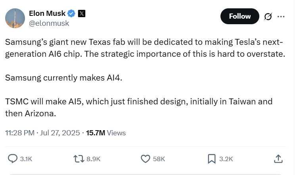Like the post with the heart icon
295x175 pixels.
point(146,159)
